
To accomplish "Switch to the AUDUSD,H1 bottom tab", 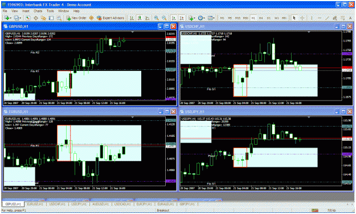I will click(x=100, y=204).
